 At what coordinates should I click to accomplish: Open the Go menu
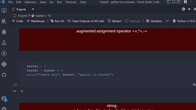(51, 2)
